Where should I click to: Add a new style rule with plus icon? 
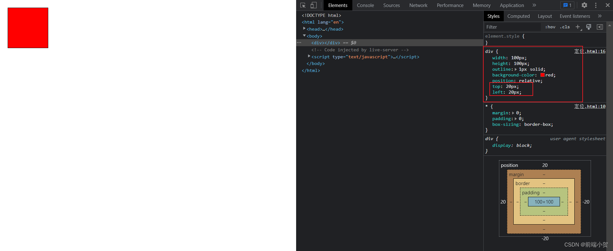click(578, 27)
